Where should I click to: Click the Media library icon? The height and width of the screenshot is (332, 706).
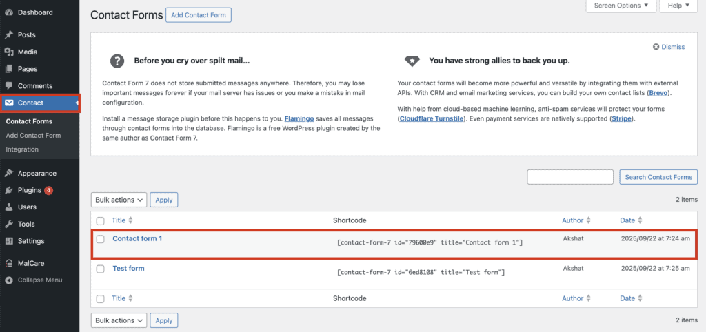click(x=9, y=52)
